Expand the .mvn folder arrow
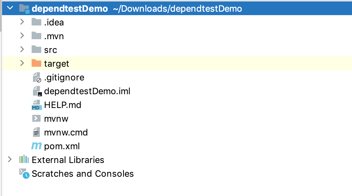Screen dimensions: 352x196 [x=22, y=36]
